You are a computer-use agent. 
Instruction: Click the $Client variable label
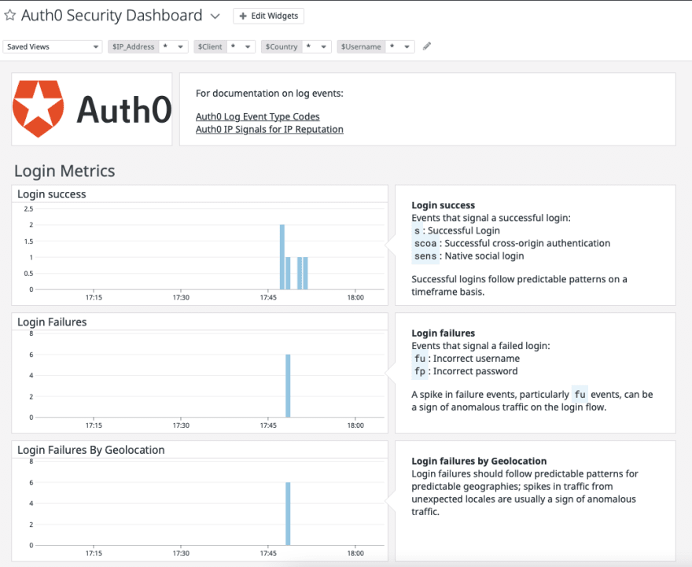tap(210, 46)
